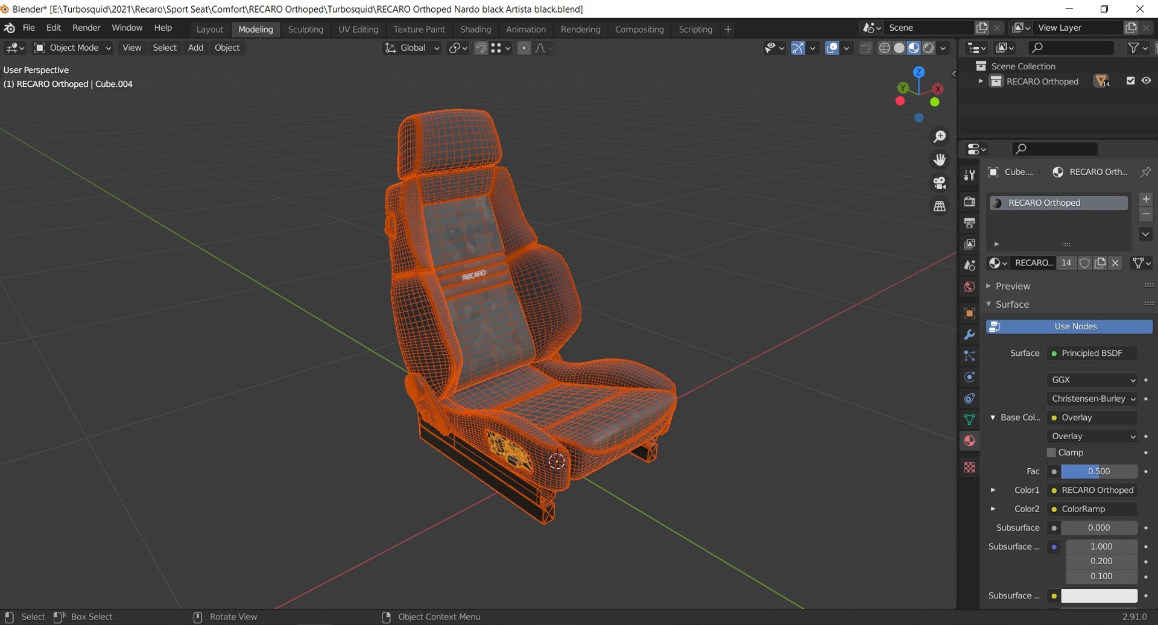
Task: Open the Modifier properties wrench tab
Action: (x=969, y=334)
